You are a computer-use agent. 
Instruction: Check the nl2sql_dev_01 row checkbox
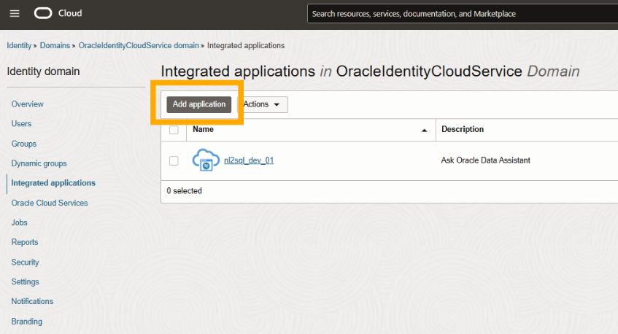click(174, 160)
